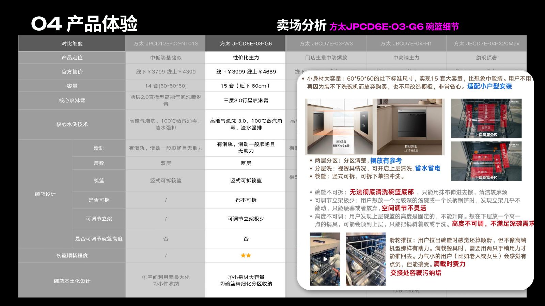
Task: Select the 可调节立架极少 cell
Action: click(x=246, y=219)
